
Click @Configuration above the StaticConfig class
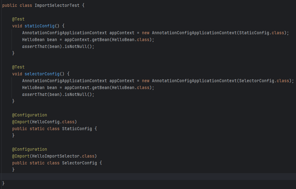click(30, 115)
